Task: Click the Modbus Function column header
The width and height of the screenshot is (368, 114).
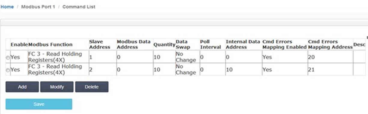Action: [50, 44]
